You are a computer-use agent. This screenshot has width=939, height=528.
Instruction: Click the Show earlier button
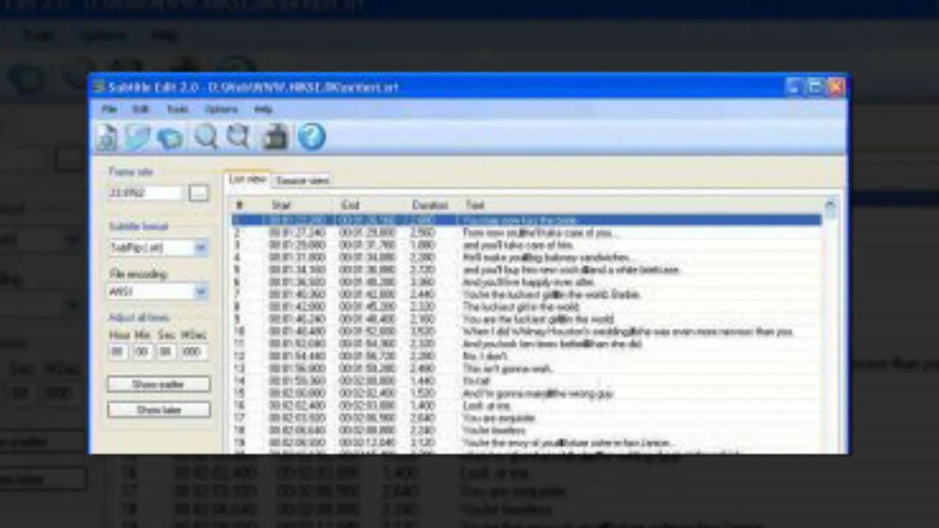pyautogui.click(x=158, y=384)
